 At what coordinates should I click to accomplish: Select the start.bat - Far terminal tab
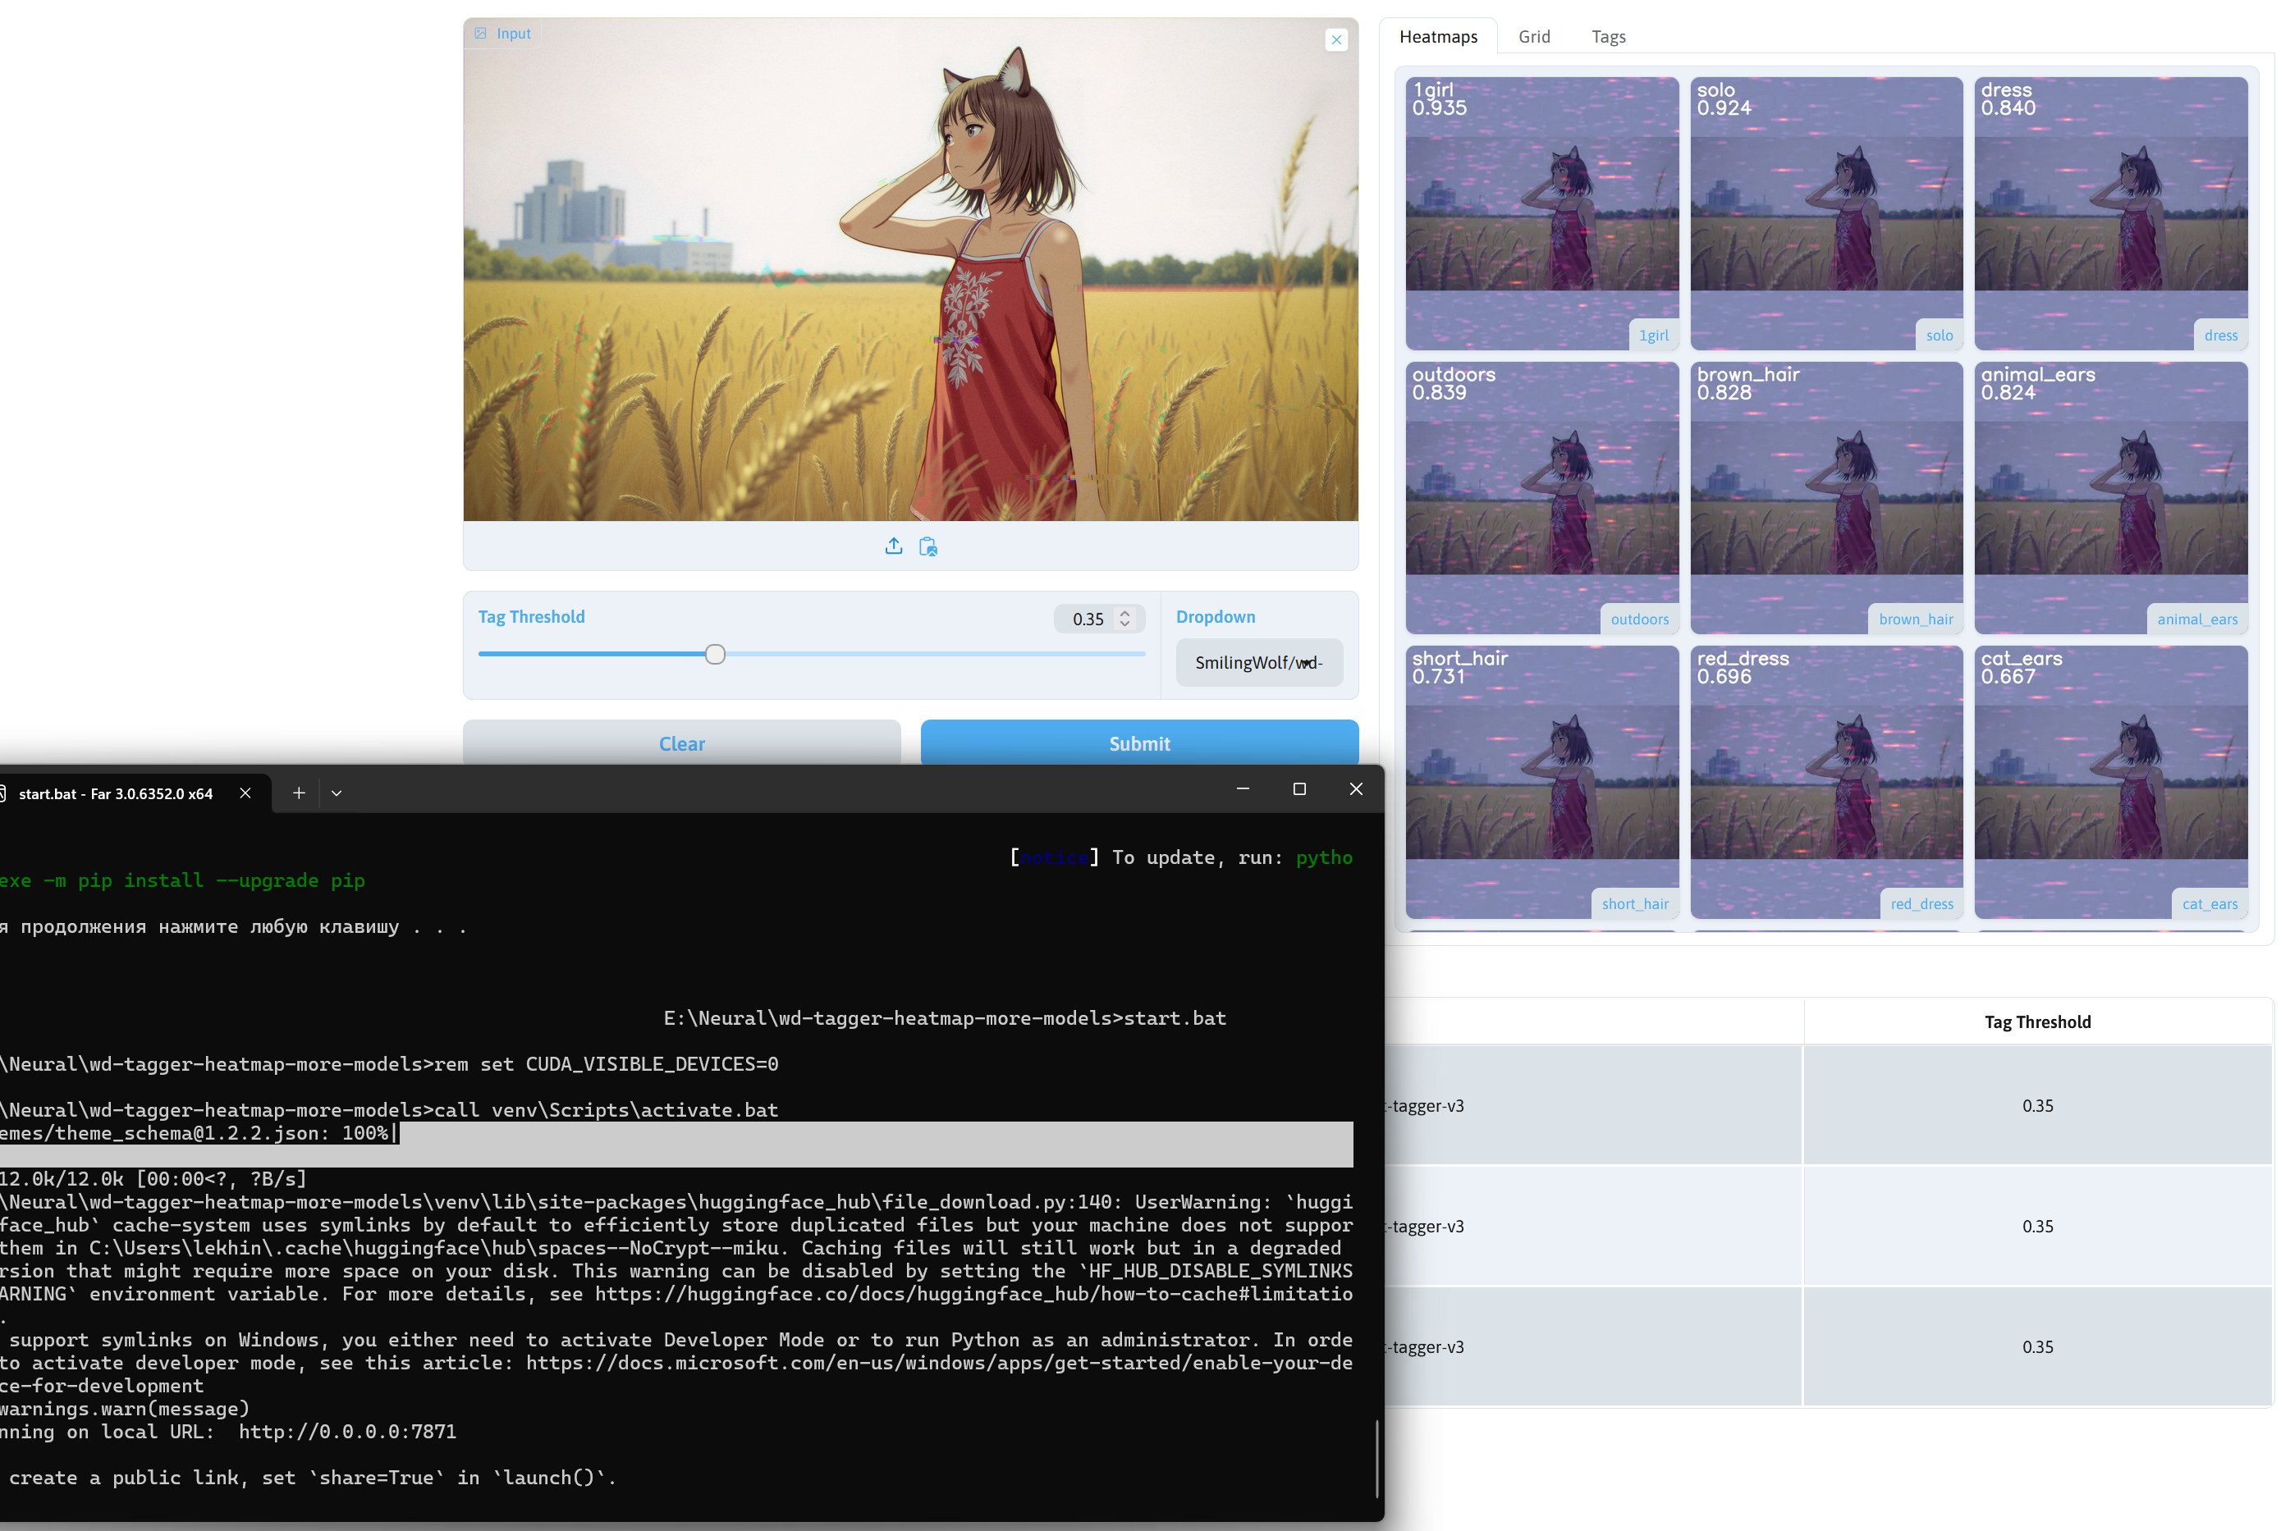coord(115,794)
